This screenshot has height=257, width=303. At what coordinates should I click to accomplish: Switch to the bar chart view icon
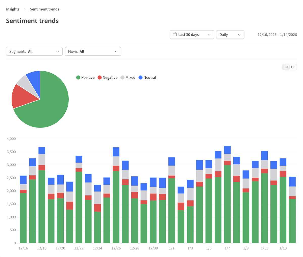point(286,67)
